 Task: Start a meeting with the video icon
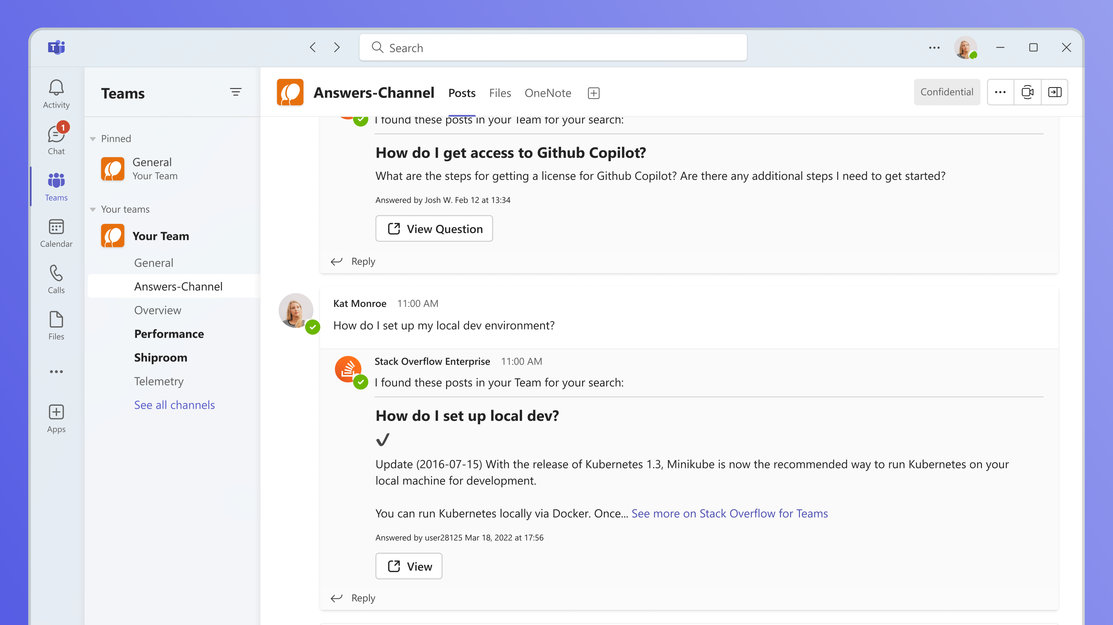click(1028, 92)
